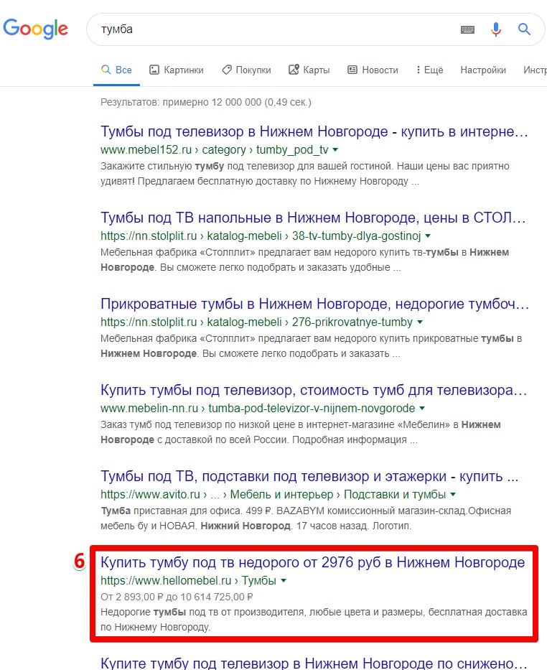547x670 pixels.
Task: Expand the Ещё more menu
Action: point(429,70)
